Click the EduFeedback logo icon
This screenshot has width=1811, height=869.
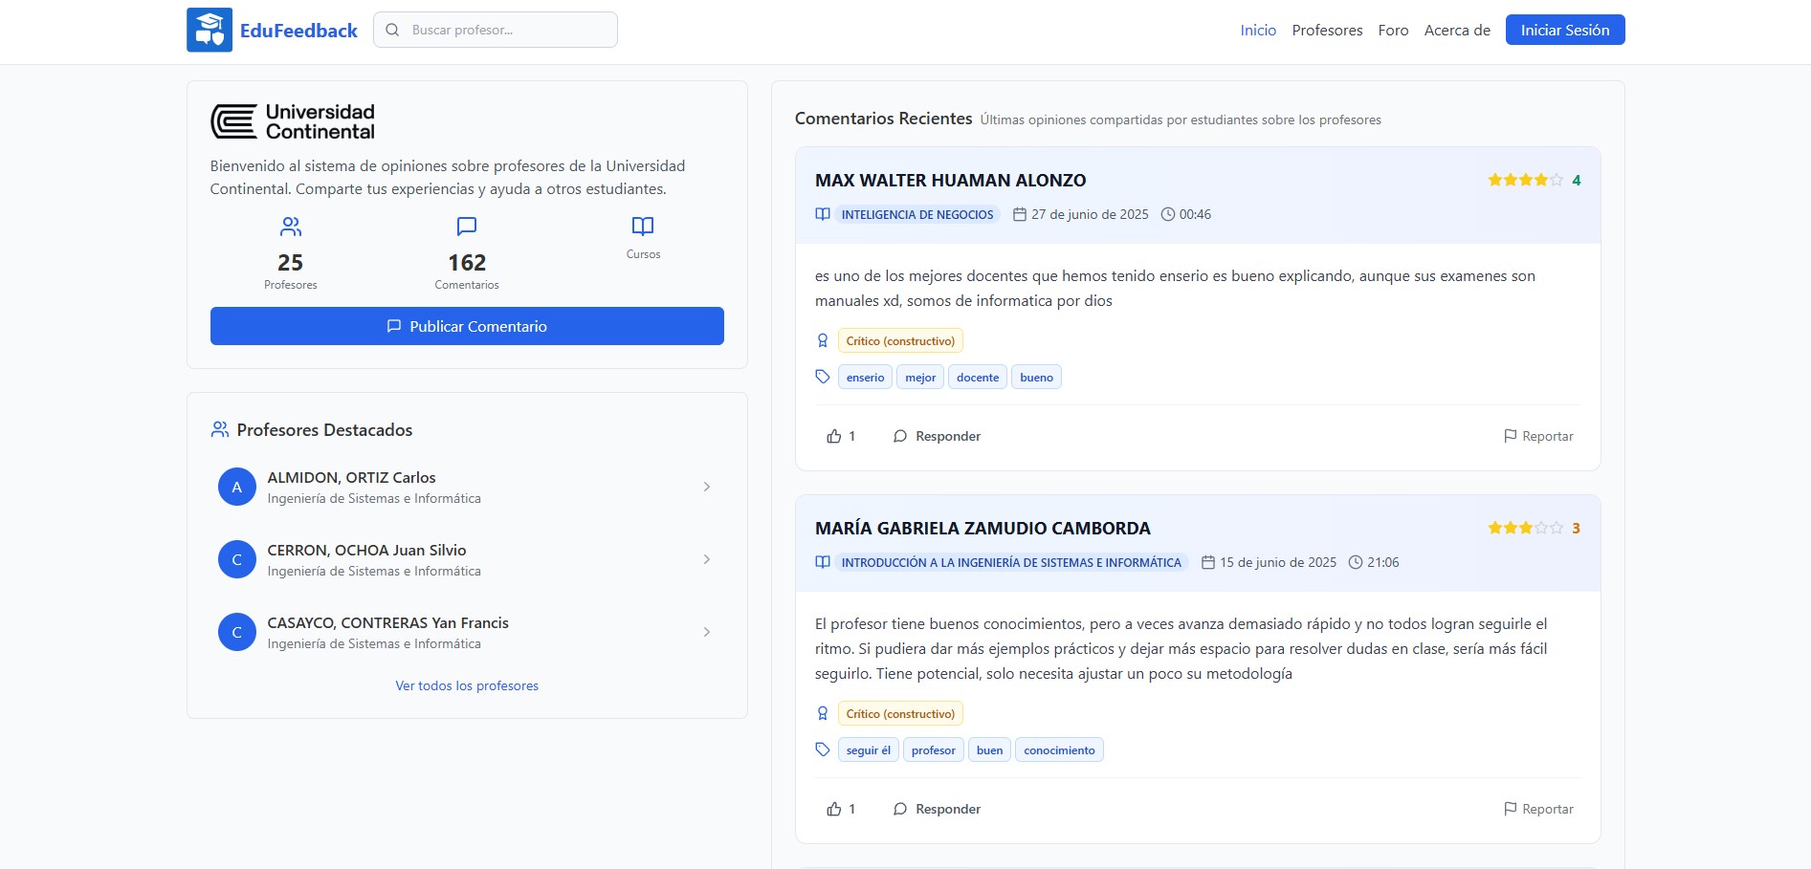point(210,30)
